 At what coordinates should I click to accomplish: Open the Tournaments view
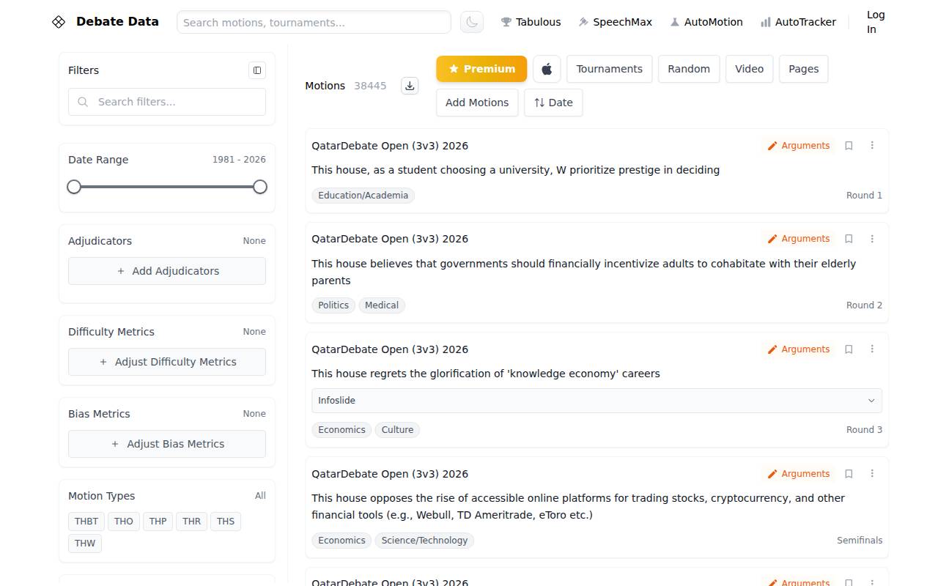[x=610, y=69]
